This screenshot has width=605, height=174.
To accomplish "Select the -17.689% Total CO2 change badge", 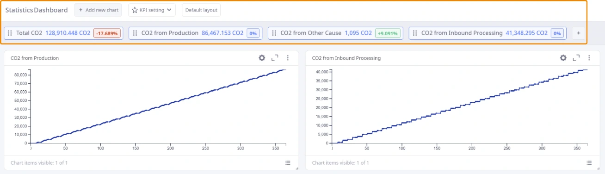I will click(107, 33).
